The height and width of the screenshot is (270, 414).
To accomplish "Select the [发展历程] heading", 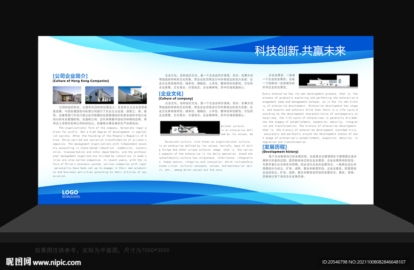I will point(275,147).
